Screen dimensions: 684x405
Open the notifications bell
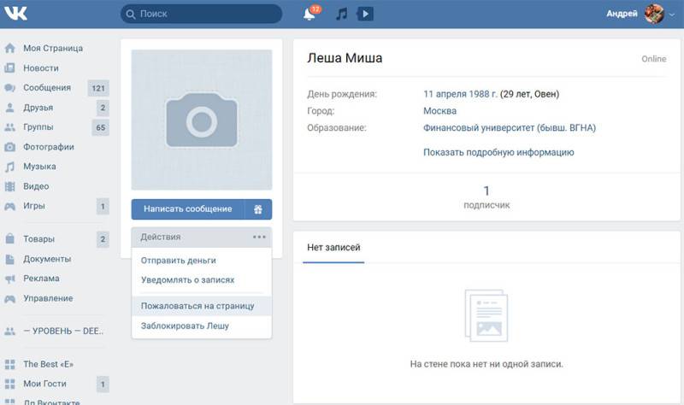click(x=310, y=14)
